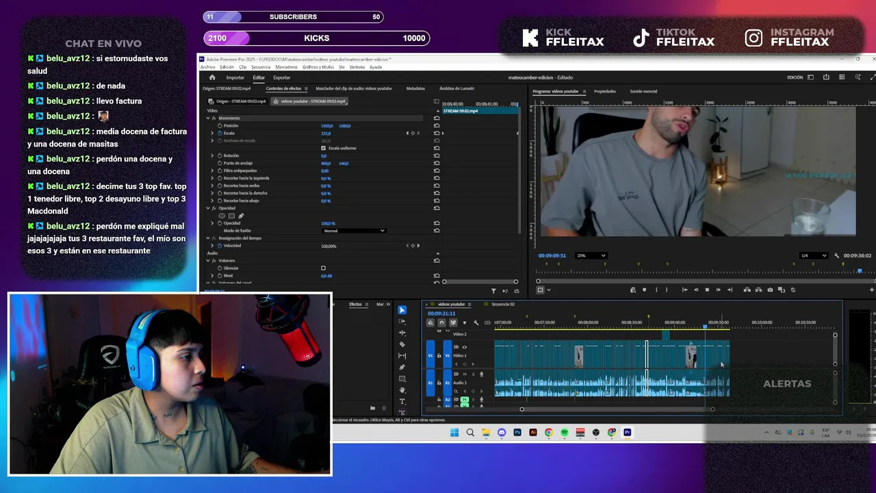Toggle the green mute button on A2
This screenshot has height=493, width=876.
point(465,399)
